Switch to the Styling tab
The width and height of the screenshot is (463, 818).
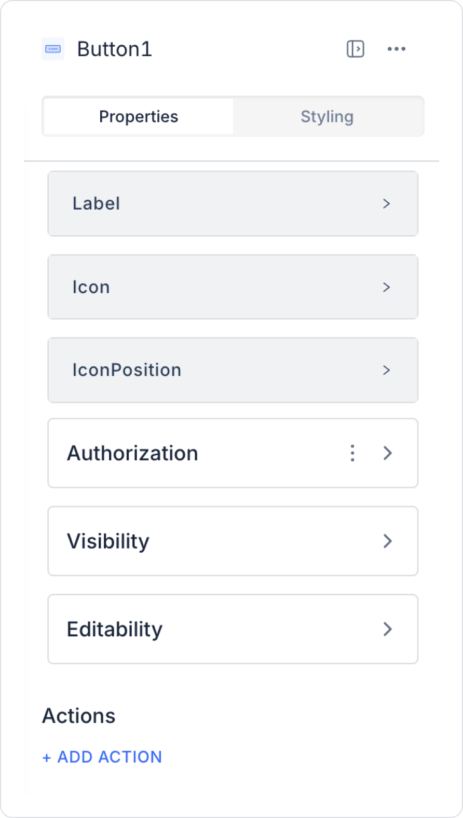pos(327,117)
